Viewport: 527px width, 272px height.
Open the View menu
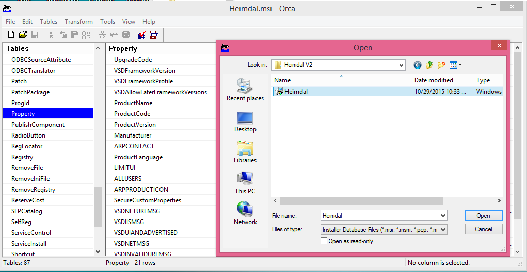(129, 22)
